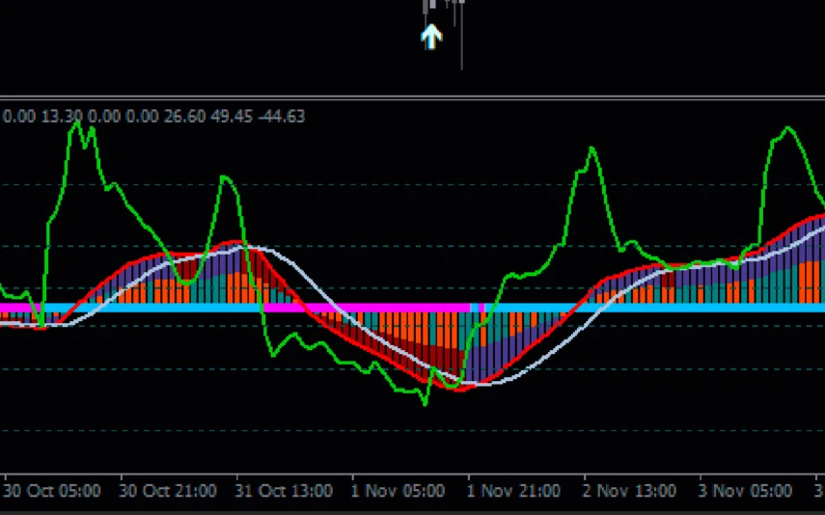Select the 31 Oct 13:00 time label
This screenshot has height=515, width=825.
pyautogui.click(x=284, y=491)
